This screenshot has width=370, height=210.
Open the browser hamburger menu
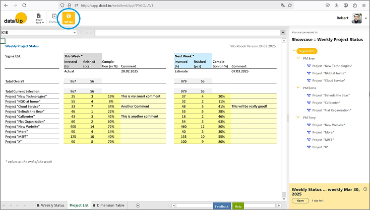pyautogui.click(x=364, y=5)
